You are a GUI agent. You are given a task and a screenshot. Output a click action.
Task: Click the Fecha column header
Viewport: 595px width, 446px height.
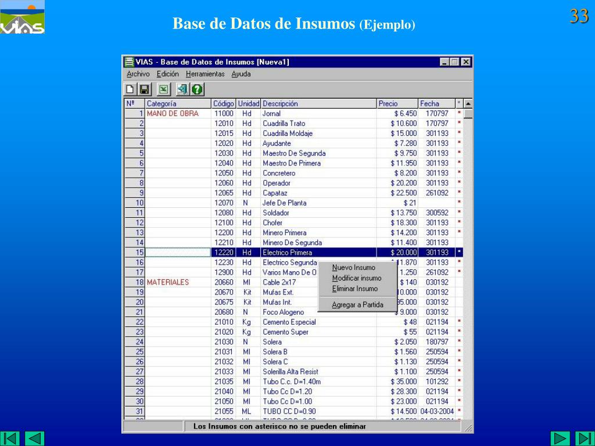[436, 103]
